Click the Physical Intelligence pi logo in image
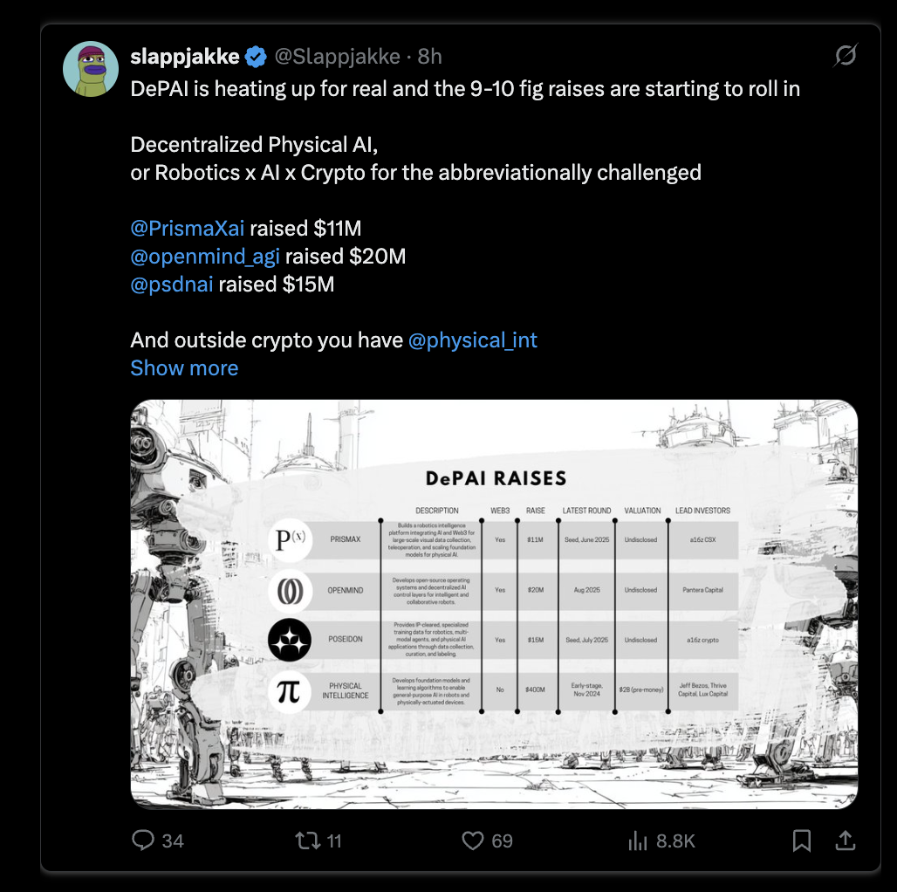Screen dimensions: 897x892 [290, 692]
